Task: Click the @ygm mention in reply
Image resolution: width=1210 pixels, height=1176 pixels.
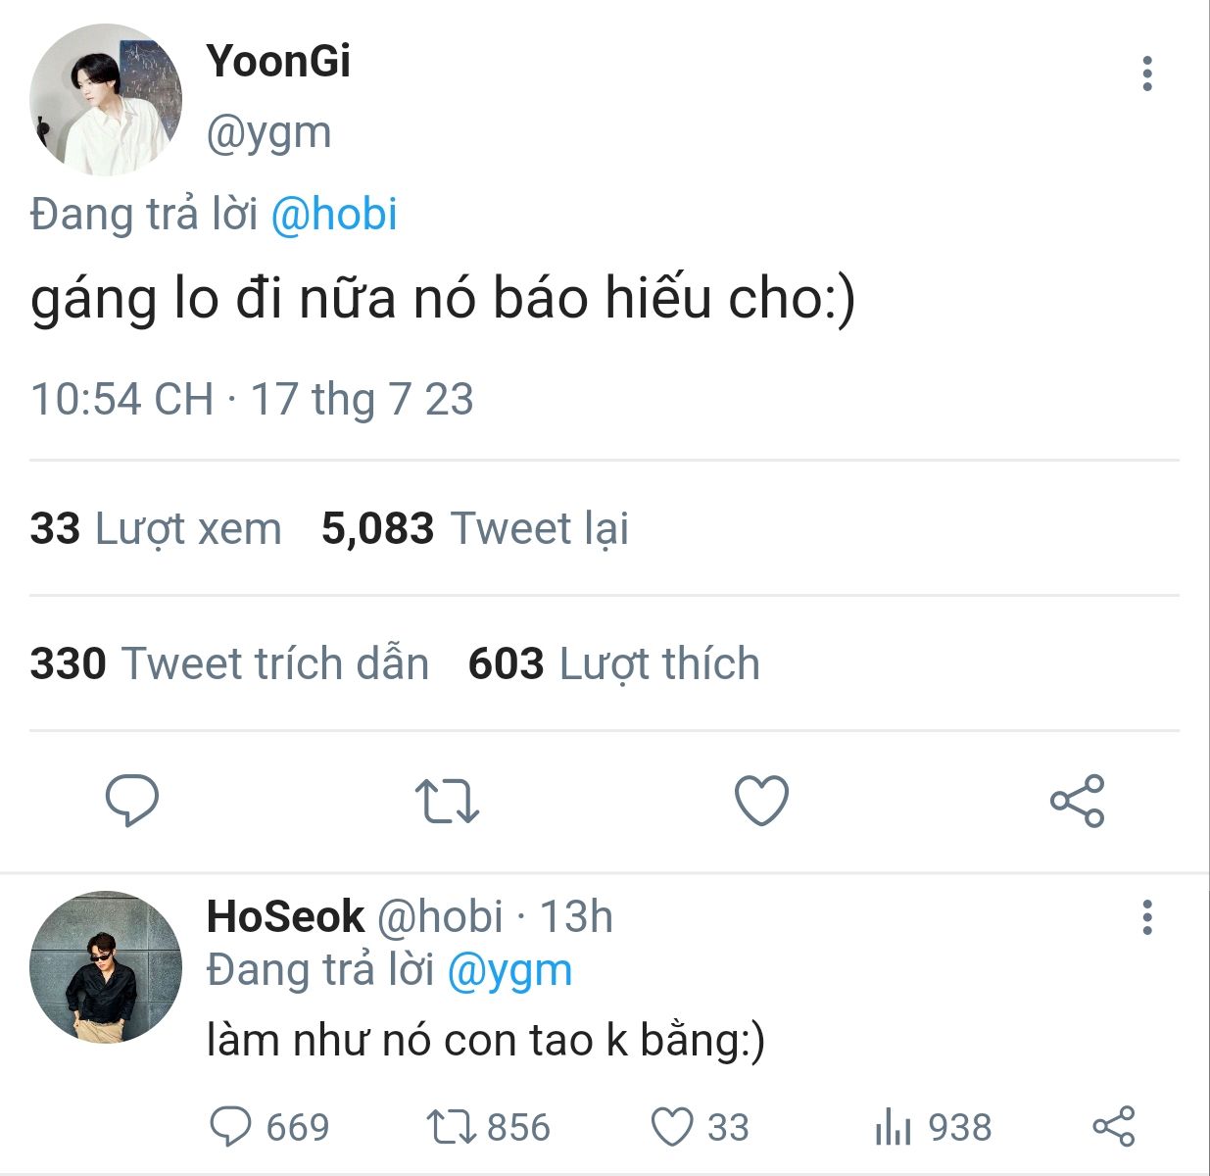Action: (509, 970)
